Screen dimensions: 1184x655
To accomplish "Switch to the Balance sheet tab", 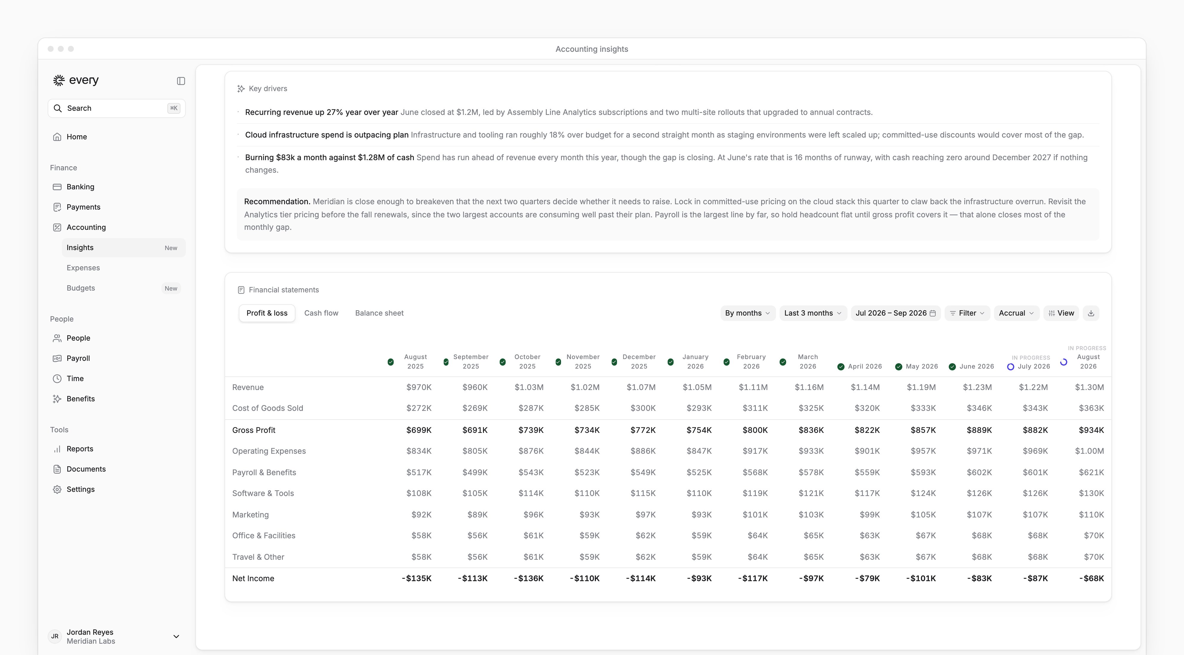I will click(379, 314).
